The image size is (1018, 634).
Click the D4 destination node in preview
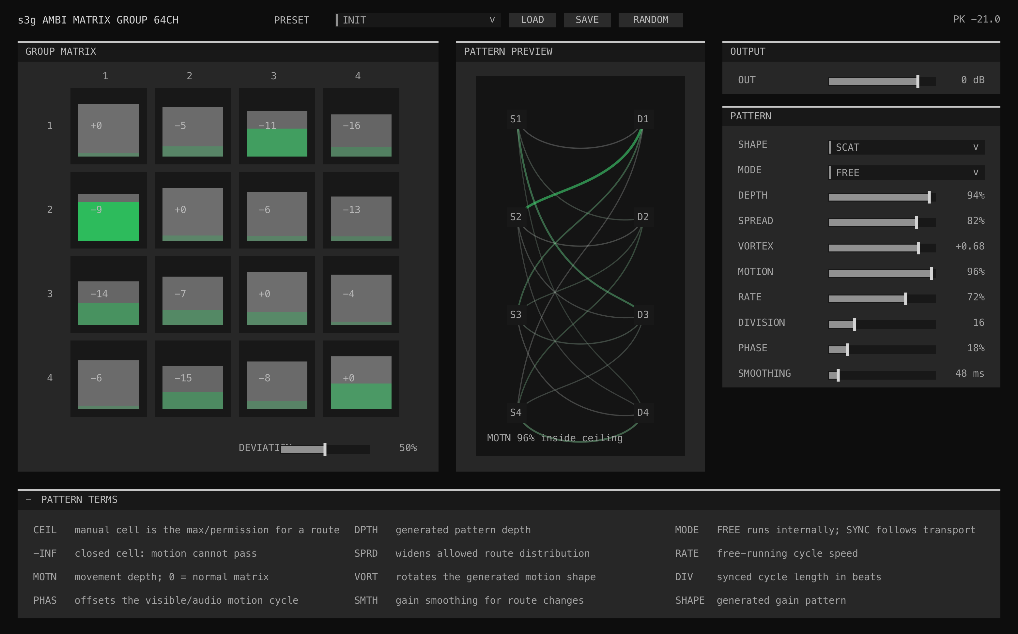[x=643, y=413]
